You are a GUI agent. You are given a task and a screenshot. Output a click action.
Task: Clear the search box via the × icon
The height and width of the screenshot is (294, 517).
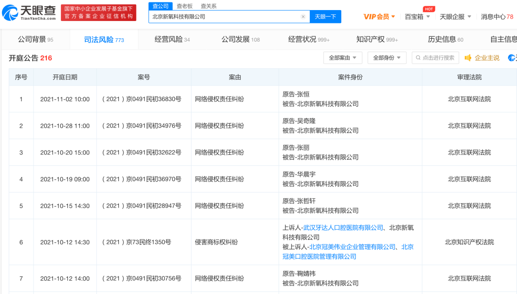pyautogui.click(x=303, y=16)
